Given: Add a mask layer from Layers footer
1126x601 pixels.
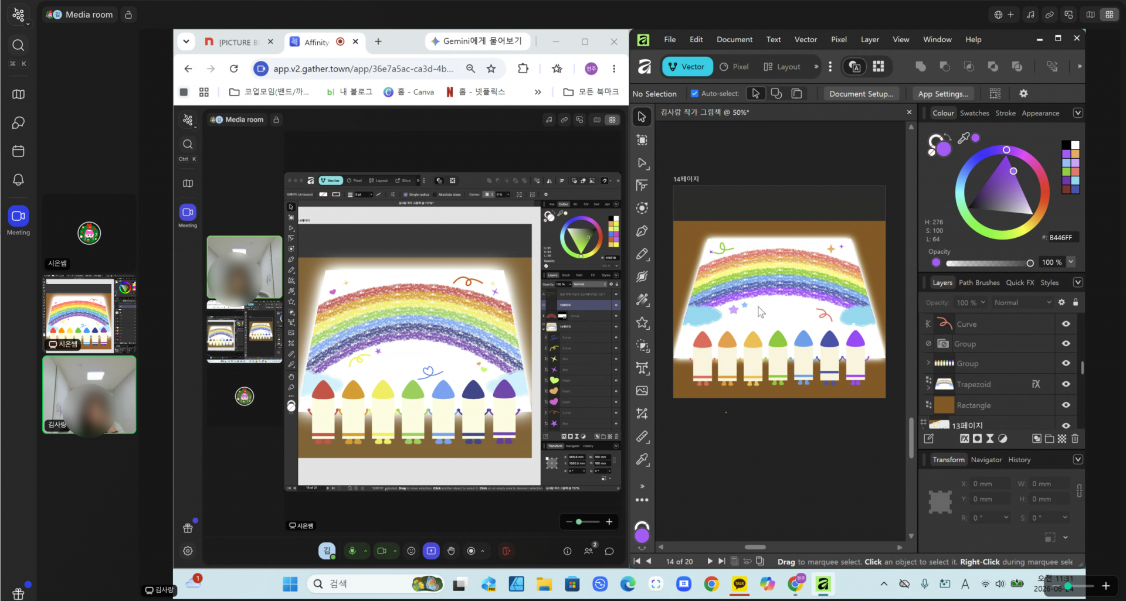Looking at the screenshot, I should pos(977,439).
